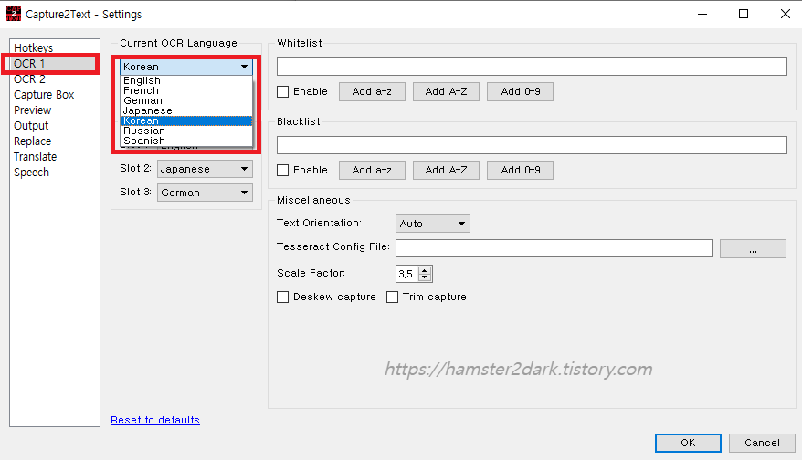Click Add a-z under Whitelist

click(x=372, y=91)
